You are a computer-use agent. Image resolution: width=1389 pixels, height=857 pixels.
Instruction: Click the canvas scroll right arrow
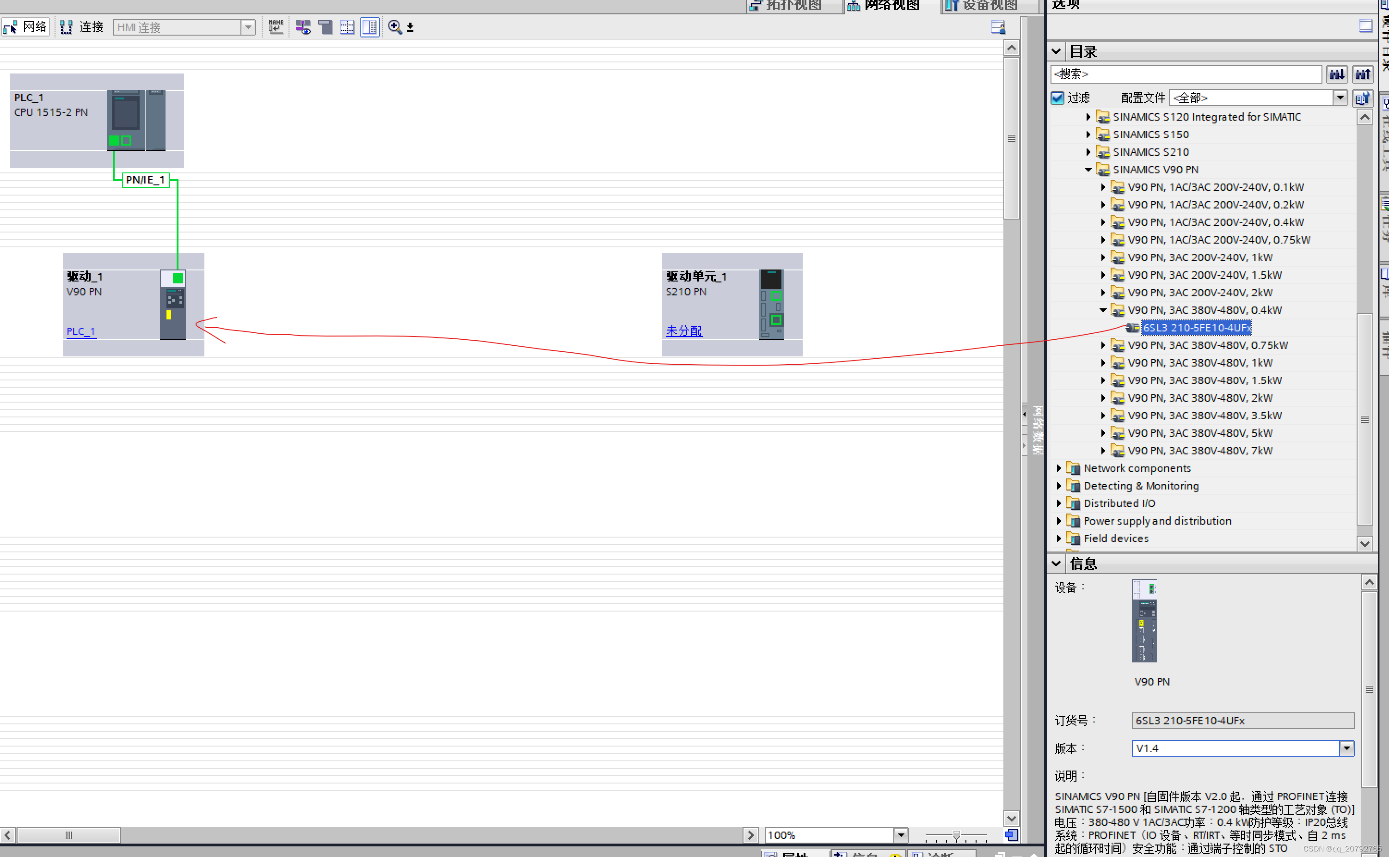750,835
